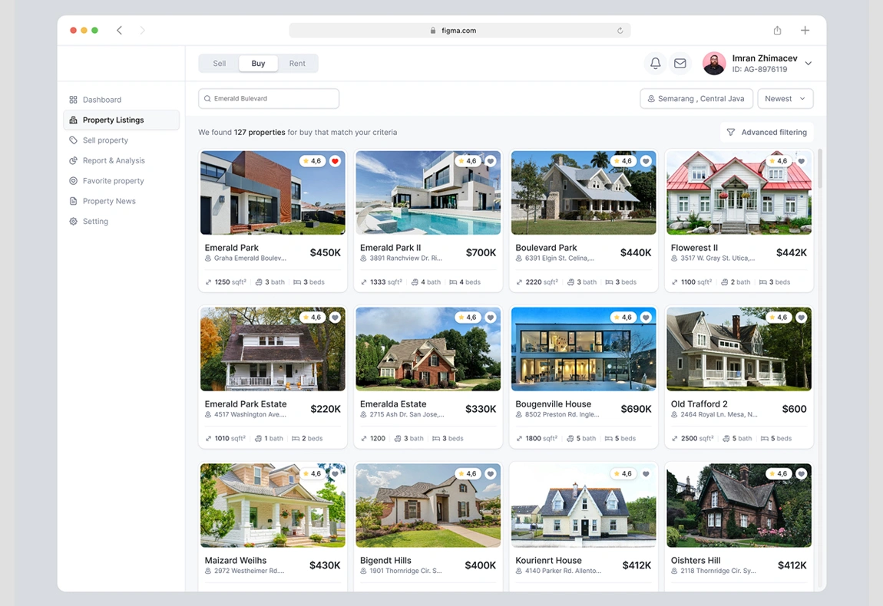883x606 pixels.
Task: Favorite the Flowerest II property
Action: pos(801,160)
